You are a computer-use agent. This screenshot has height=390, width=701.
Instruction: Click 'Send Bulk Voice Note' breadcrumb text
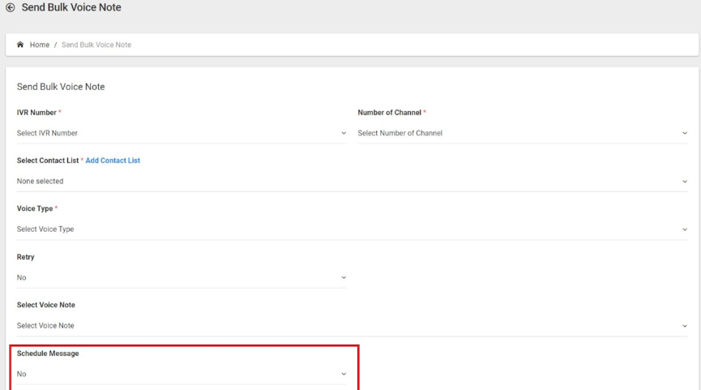point(96,45)
